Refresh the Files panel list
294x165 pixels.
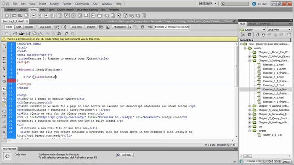tap(249, 35)
